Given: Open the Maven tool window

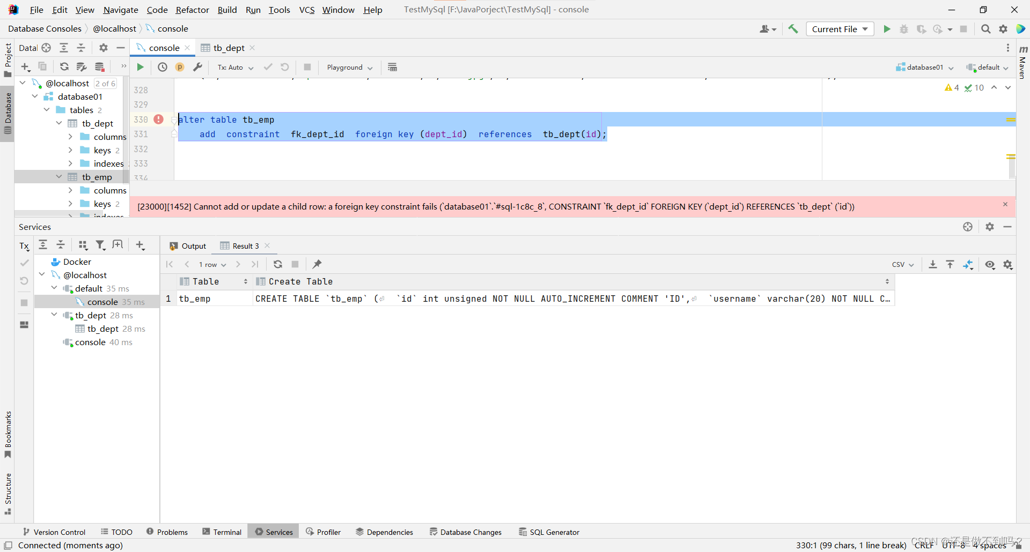Looking at the screenshot, I should 1022,62.
